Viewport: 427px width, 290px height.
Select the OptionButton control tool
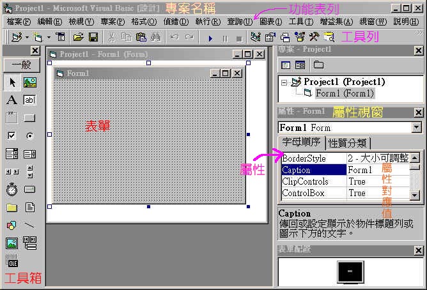point(29,135)
